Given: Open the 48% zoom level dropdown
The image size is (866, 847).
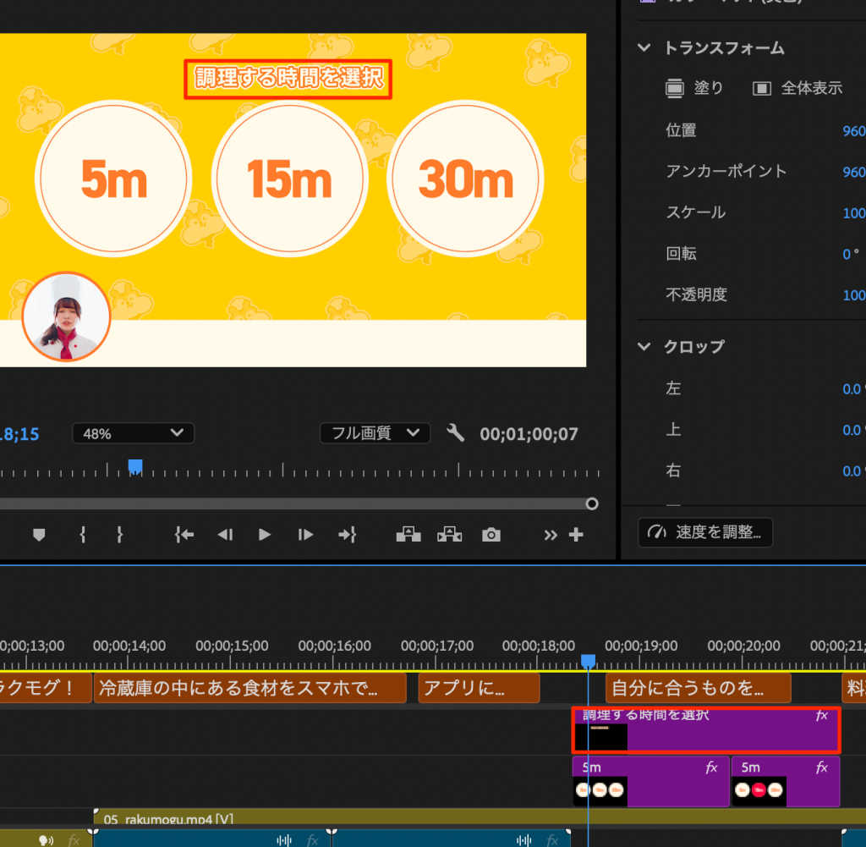Looking at the screenshot, I should tap(134, 433).
